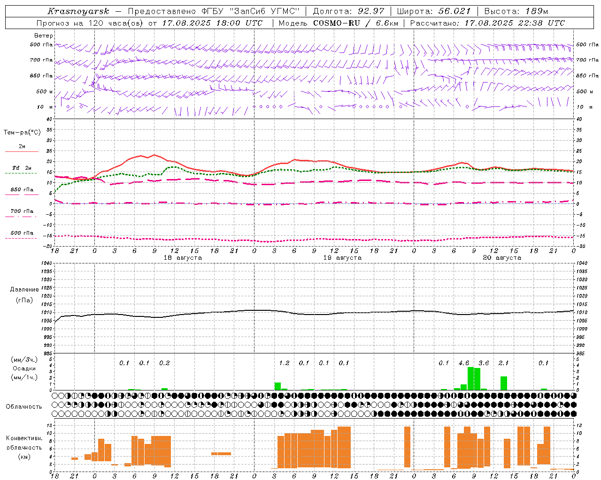
Task: Click the '(мм/3ч.)' precipitation unit label
Action: tap(24, 360)
